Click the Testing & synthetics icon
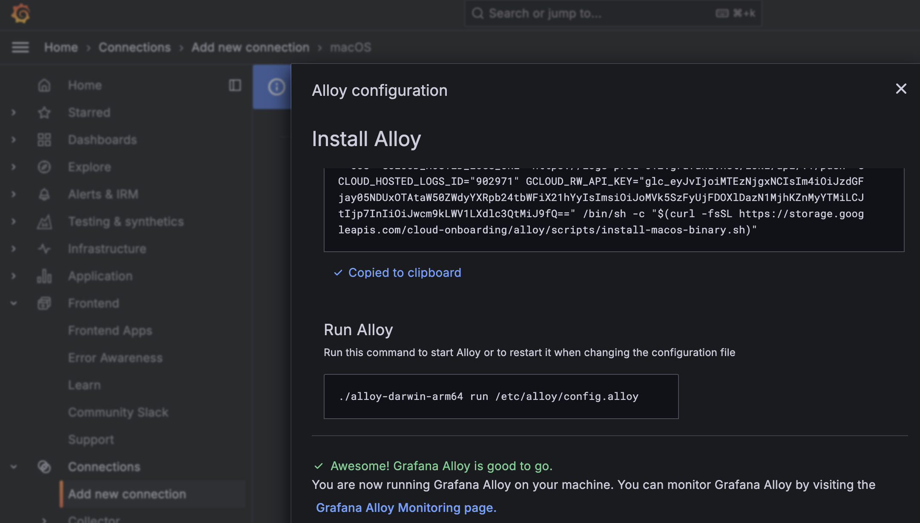This screenshot has height=523, width=920. (x=44, y=221)
